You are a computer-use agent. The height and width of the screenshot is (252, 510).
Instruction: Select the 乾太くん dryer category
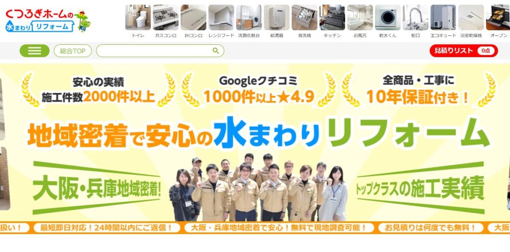tap(387, 21)
